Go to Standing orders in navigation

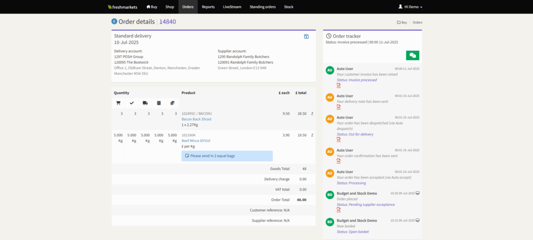(263, 7)
